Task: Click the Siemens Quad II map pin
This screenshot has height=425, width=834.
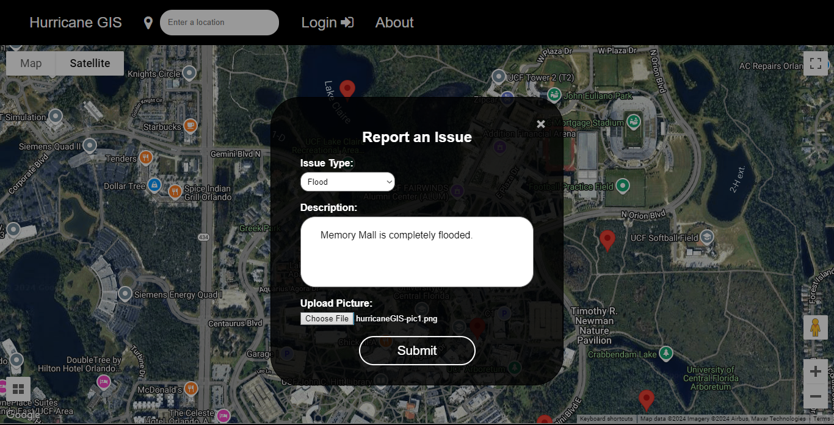Action: point(90,145)
